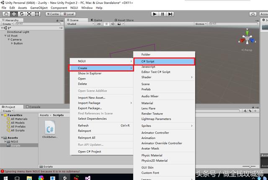The width and height of the screenshot is (268, 180).
Task: Click Open C# Project entry
Action: (101, 152)
